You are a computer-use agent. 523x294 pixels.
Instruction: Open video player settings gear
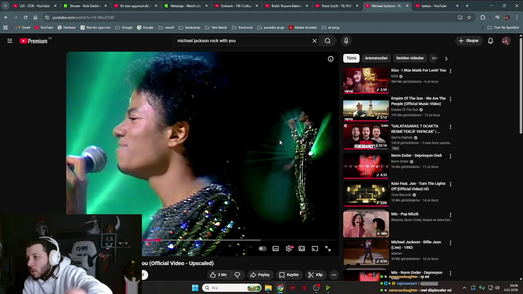pyautogui.click(x=289, y=249)
